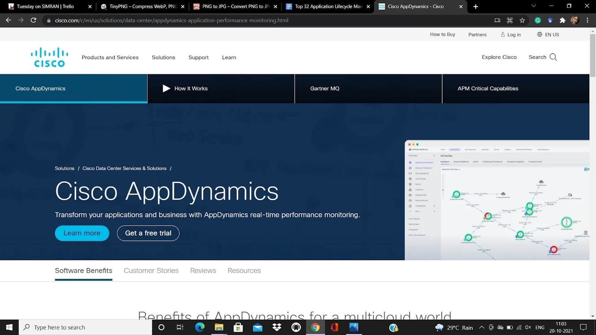Select Cisco AppDynamics section tab

click(74, 88)
